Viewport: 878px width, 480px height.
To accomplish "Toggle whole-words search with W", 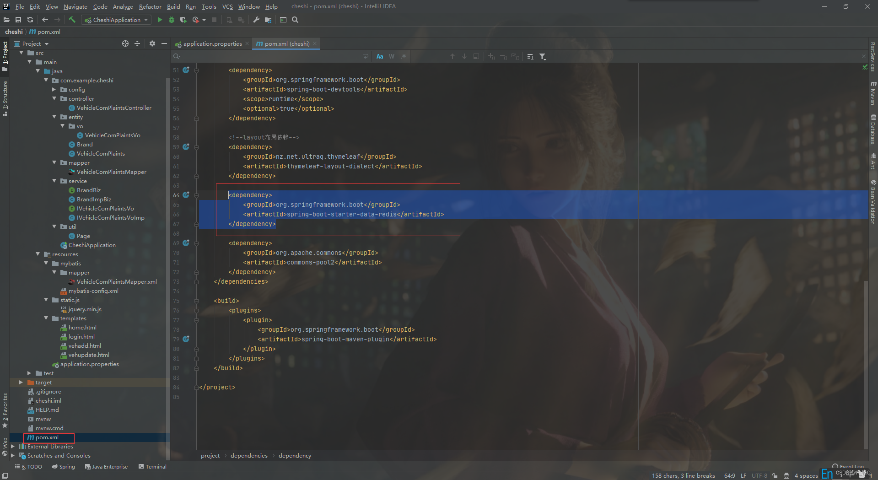I will 391,56.
